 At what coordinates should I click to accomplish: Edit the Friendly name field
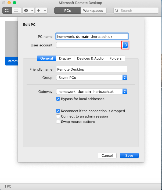click(92, 69)
